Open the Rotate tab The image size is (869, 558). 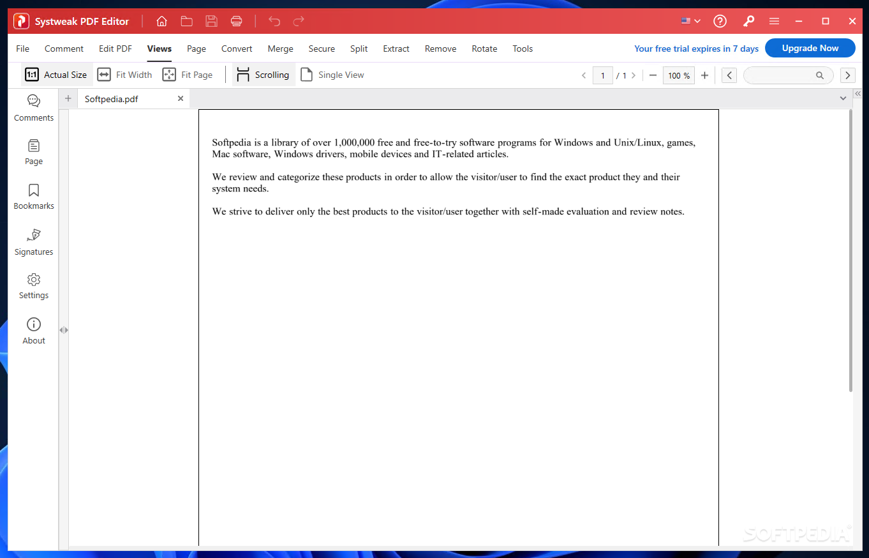pos(484,49)
